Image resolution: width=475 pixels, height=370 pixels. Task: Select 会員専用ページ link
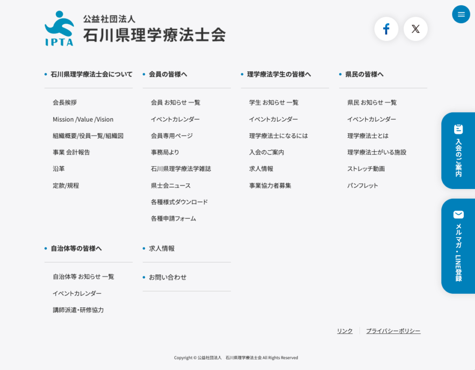click(172, 136)
